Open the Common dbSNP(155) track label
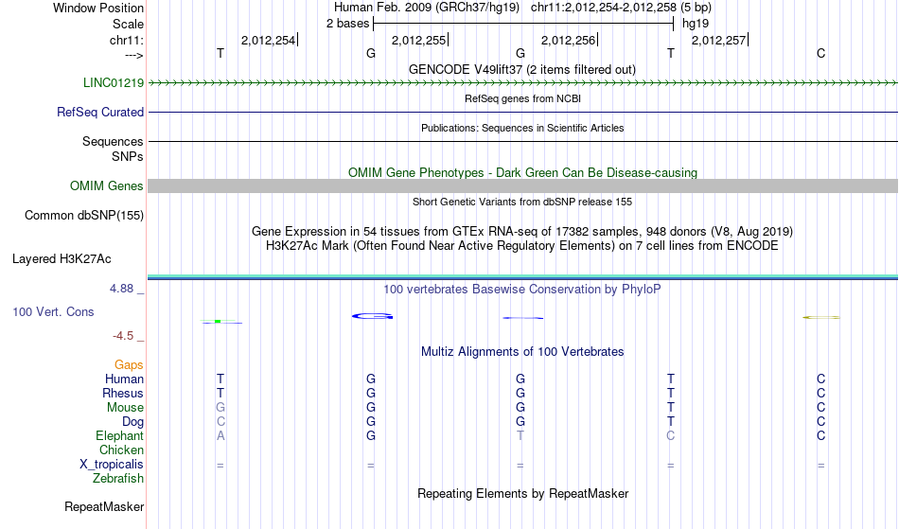Image resolution: width=899 pixels, height=529 pixels. click(84, 215)
